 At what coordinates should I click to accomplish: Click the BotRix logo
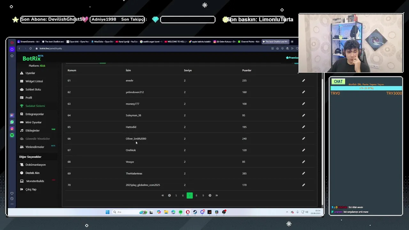[x=32, y=59]
